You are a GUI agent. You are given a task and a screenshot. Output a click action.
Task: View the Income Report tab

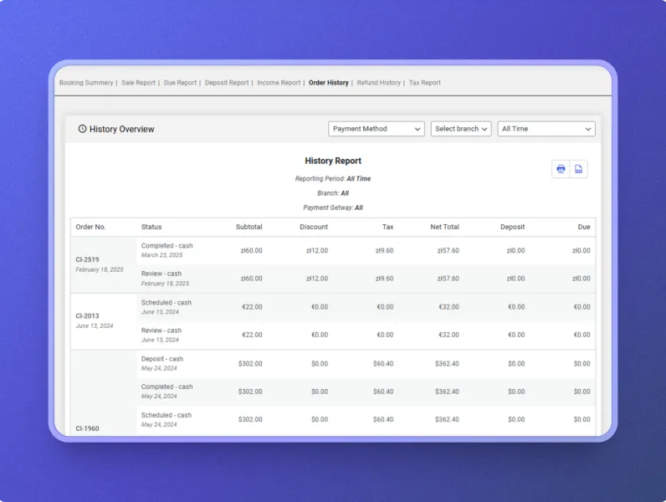click(x=279, y=83)
